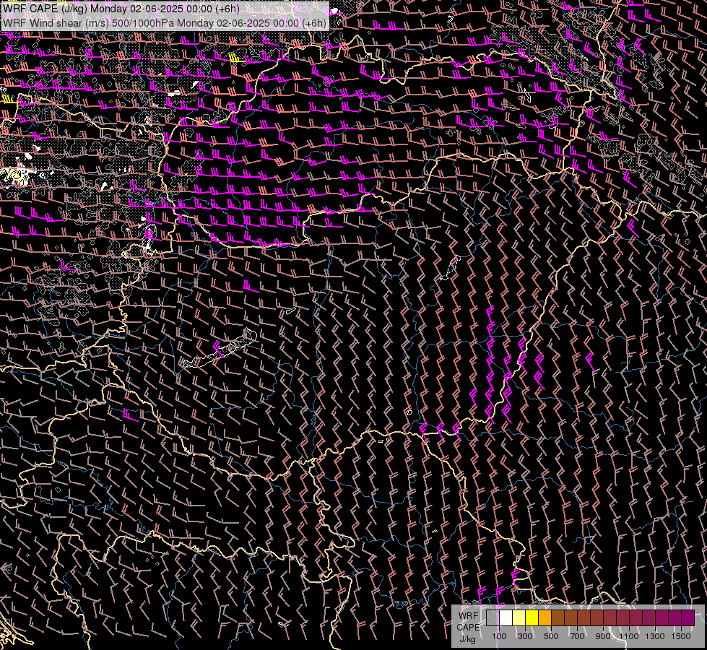Click the legend value 100

pos(499,636)
